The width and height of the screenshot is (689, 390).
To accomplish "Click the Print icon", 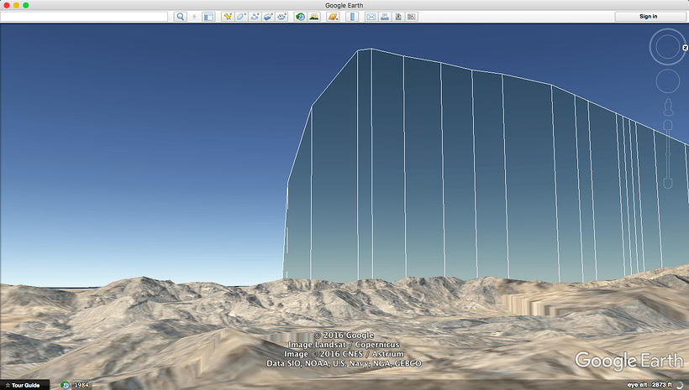I will [x=385, y=17].
